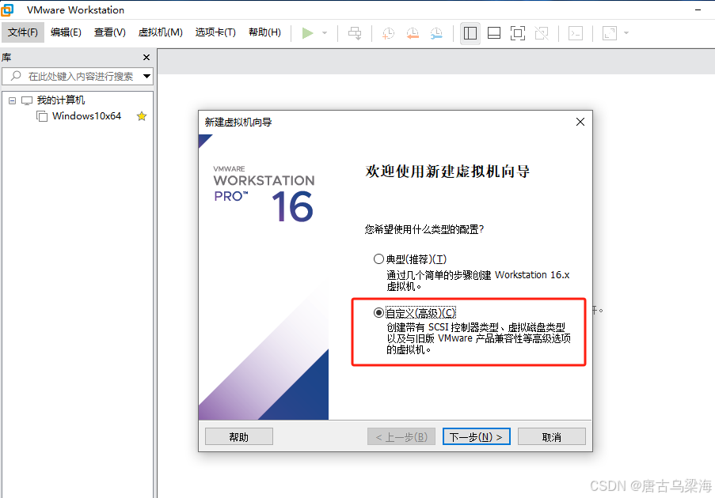
Task: Select the 自定义(高级)(C) radio option
Action: coord(378,313)
